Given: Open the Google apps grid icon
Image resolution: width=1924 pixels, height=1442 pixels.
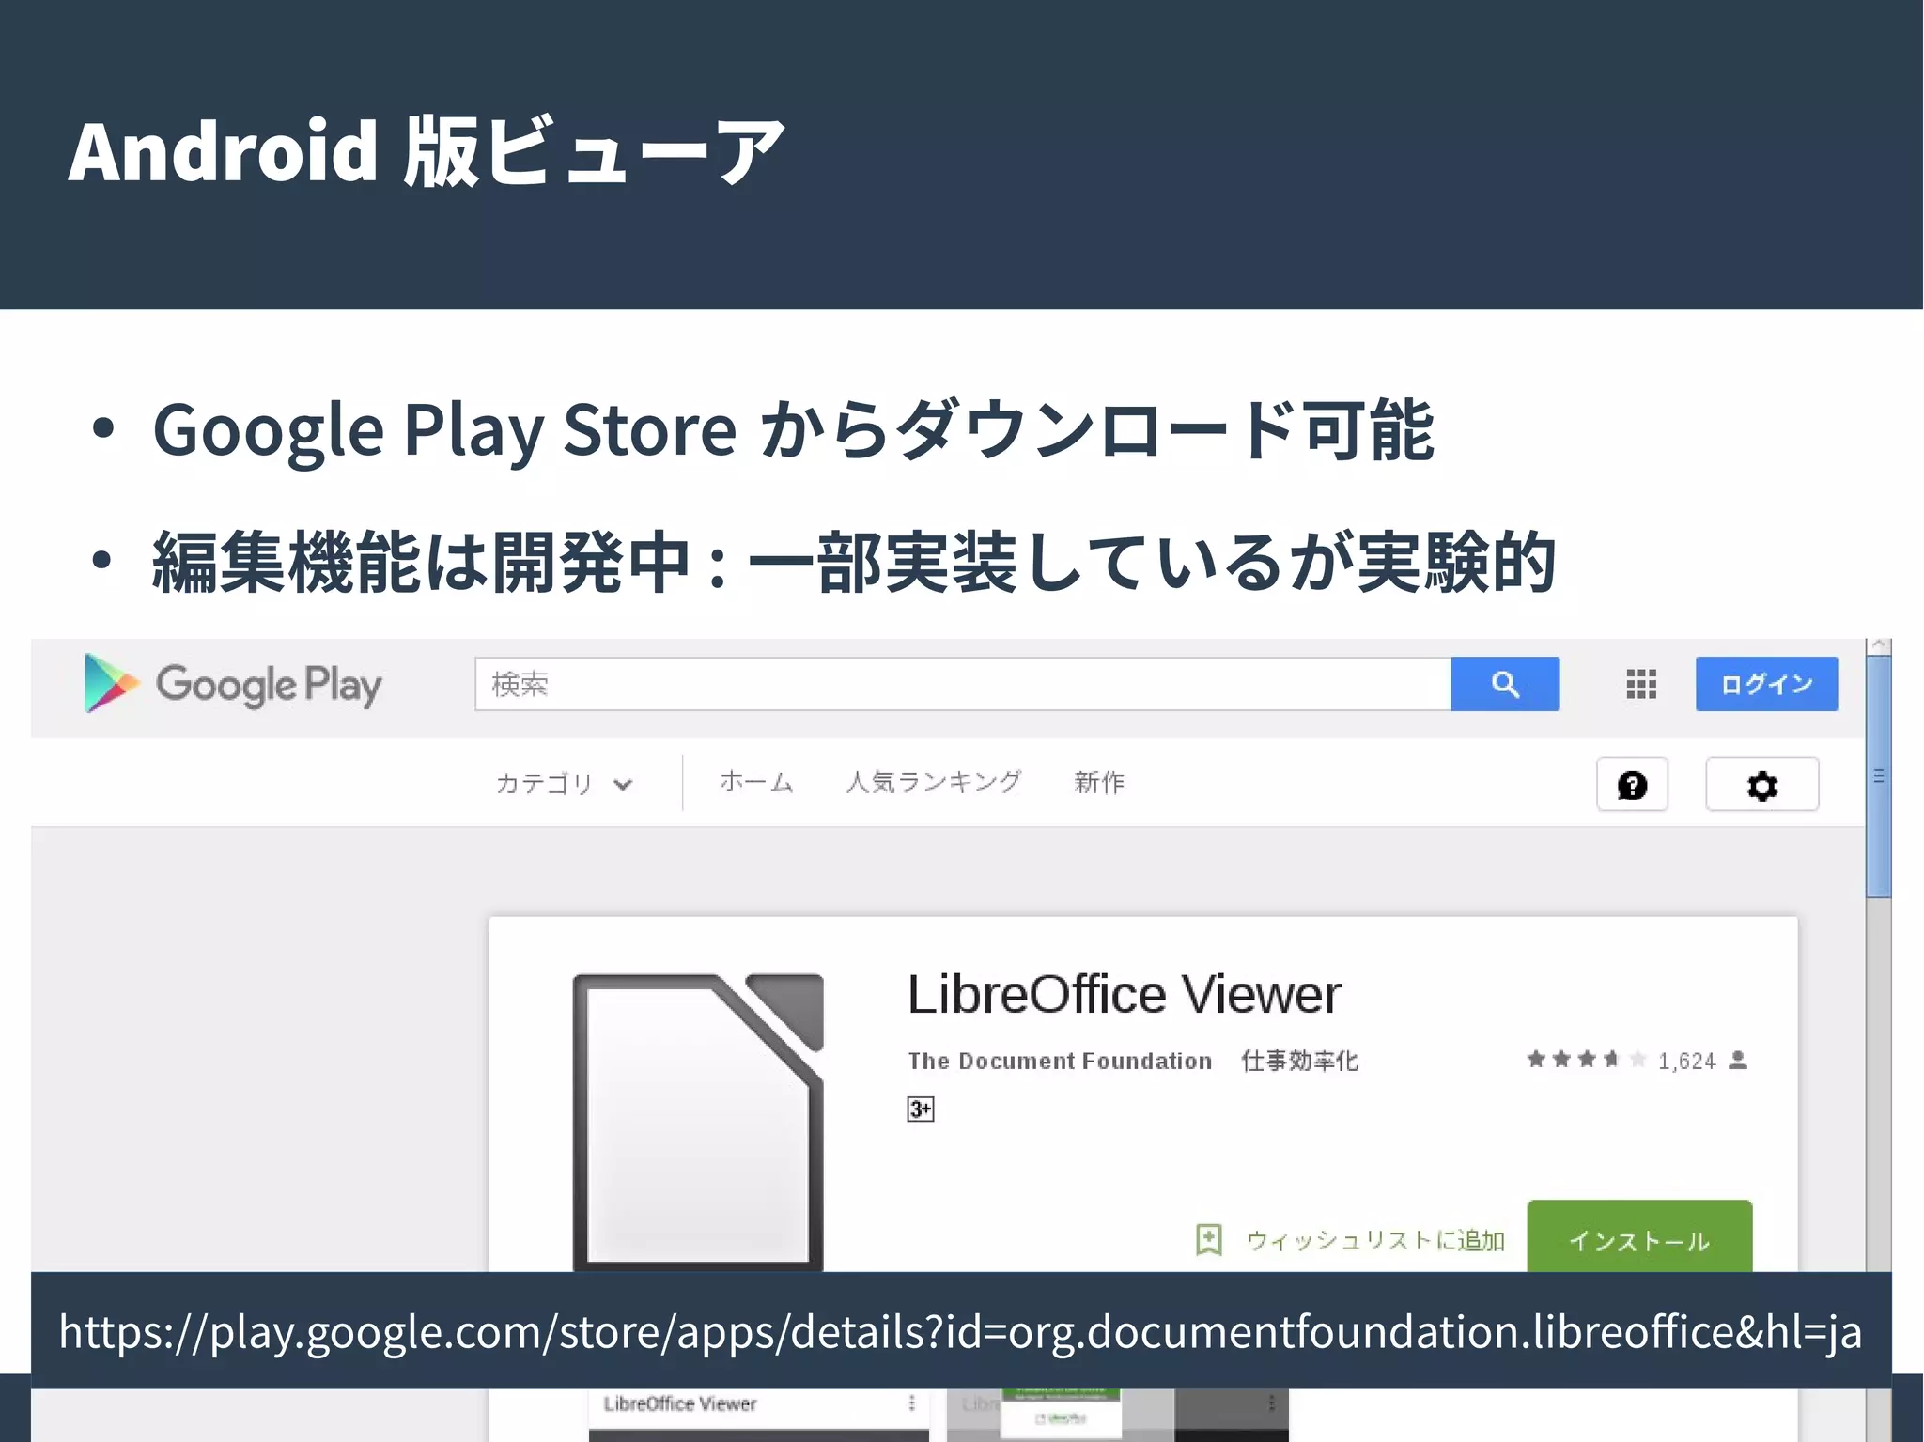Looking at the screenshot, I should click(1641, 684).
